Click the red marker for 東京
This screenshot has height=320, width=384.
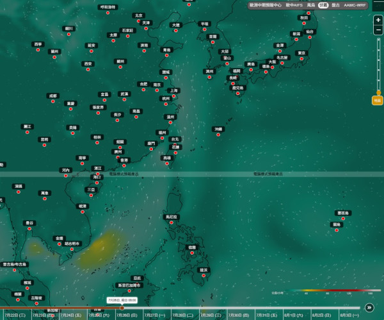coord(301,59)
